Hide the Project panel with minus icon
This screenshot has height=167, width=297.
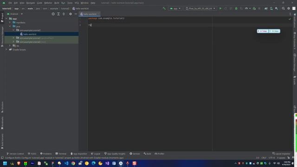point(76,14)
